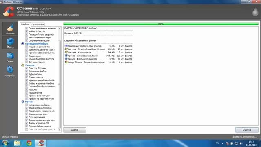The height and width of the screenshot is (147, 261).
Task: Click the icon of the Проводник Windows - Кэш эскизов result
Action: click(66, 46)
